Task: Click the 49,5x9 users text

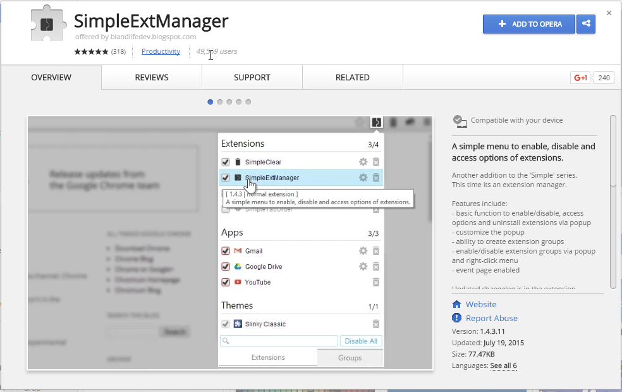Action: tap(217, 51)
